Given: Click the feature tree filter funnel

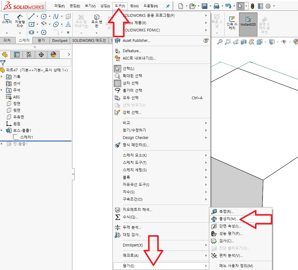Looking at the screenshot, I should (x=3, y=63).
